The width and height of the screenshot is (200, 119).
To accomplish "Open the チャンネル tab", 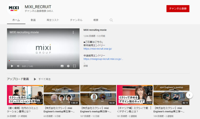I will (x=76, y=20).
